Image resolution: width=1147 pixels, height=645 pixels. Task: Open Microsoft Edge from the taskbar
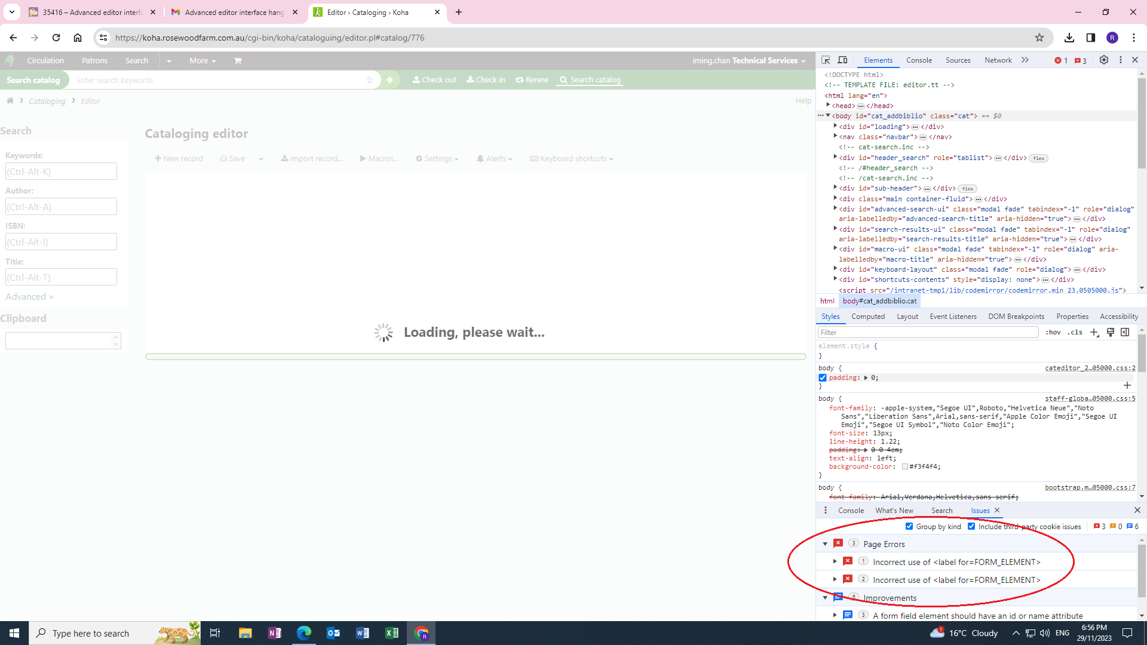303,633
